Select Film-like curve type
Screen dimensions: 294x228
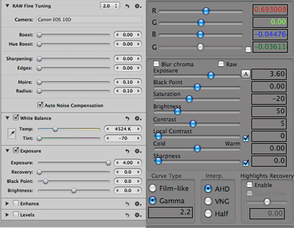(x=153, y=188)
